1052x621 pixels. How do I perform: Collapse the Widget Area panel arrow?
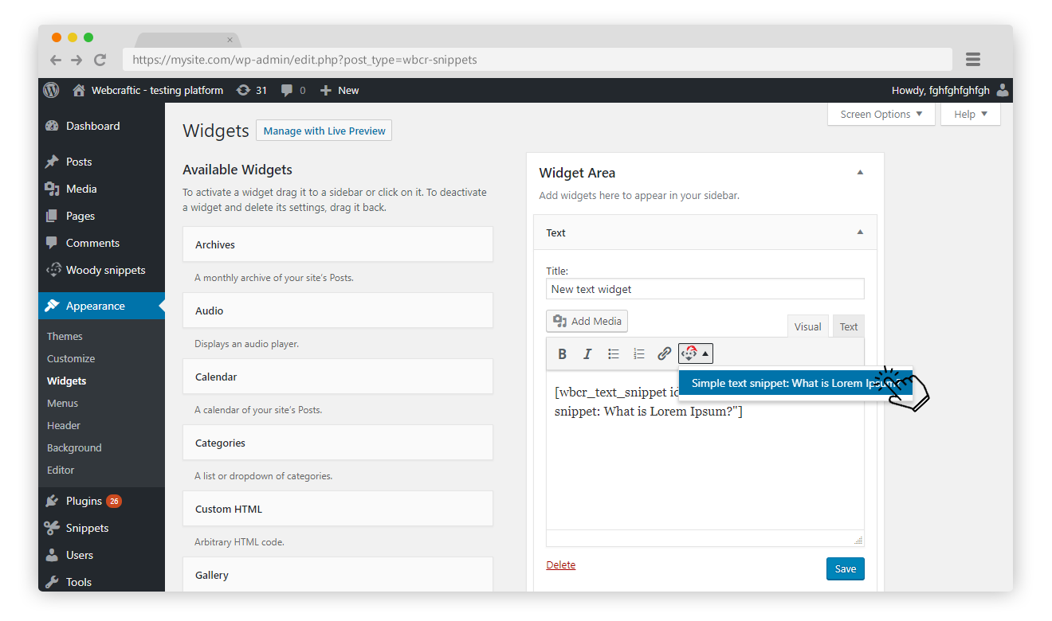pos(860,173)
